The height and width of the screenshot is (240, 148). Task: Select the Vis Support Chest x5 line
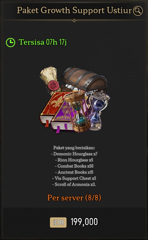(74, 178)
